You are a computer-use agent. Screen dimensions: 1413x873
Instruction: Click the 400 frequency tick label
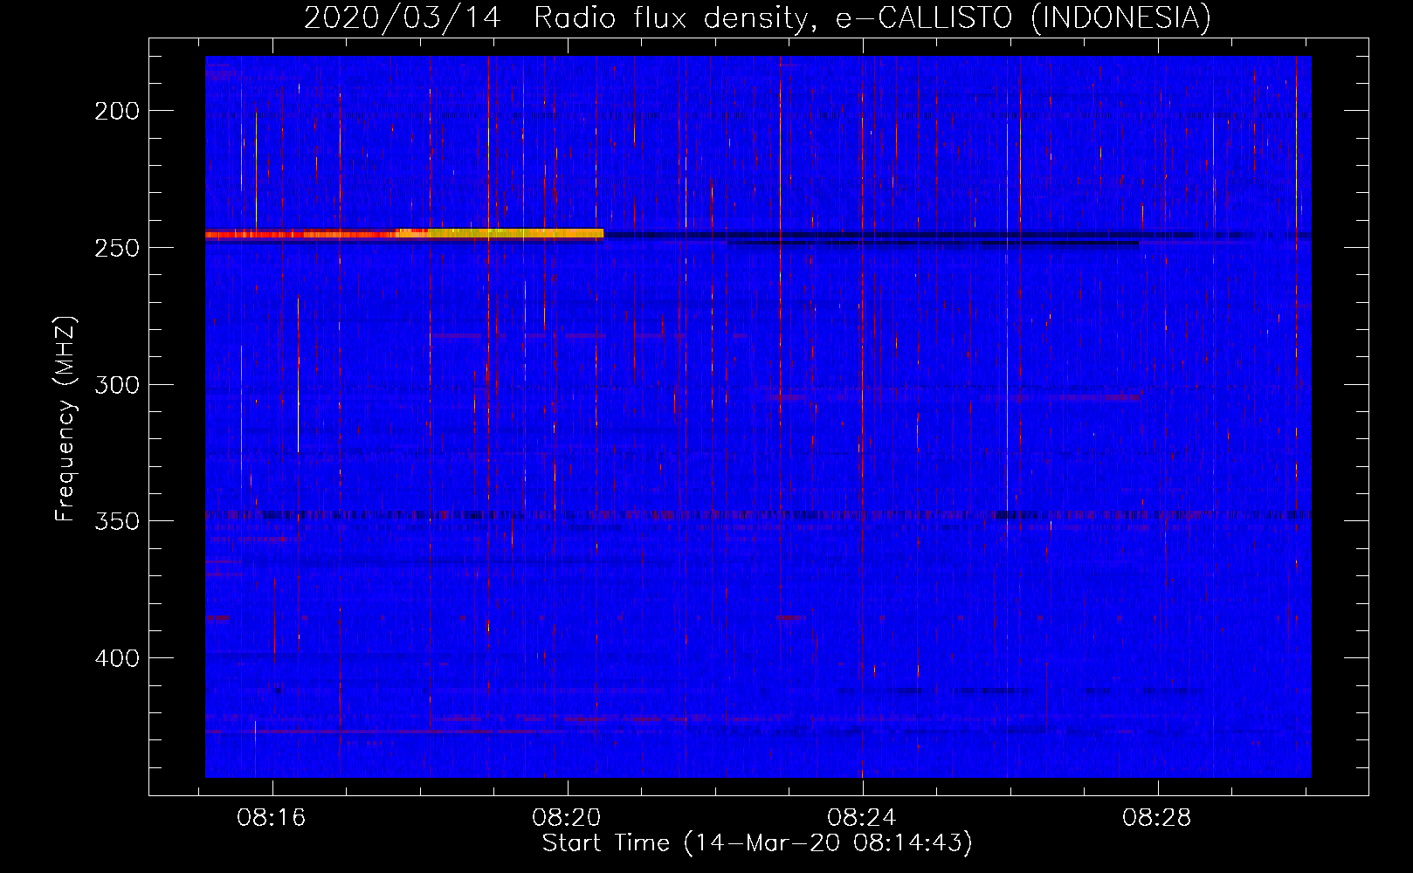tap(116, 657)
